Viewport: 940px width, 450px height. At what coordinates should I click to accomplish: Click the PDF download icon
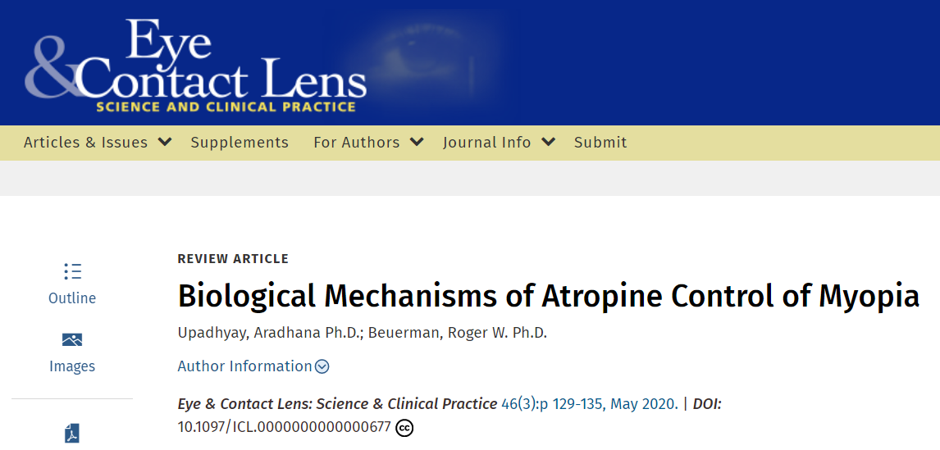pos(72,434)
